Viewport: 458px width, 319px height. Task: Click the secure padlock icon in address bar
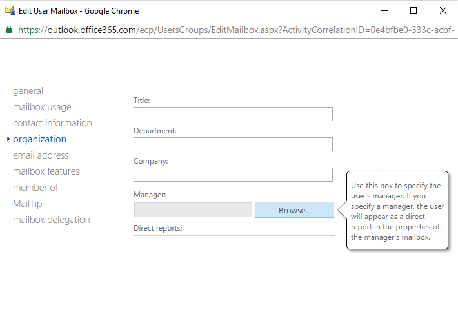coord(9,30)
